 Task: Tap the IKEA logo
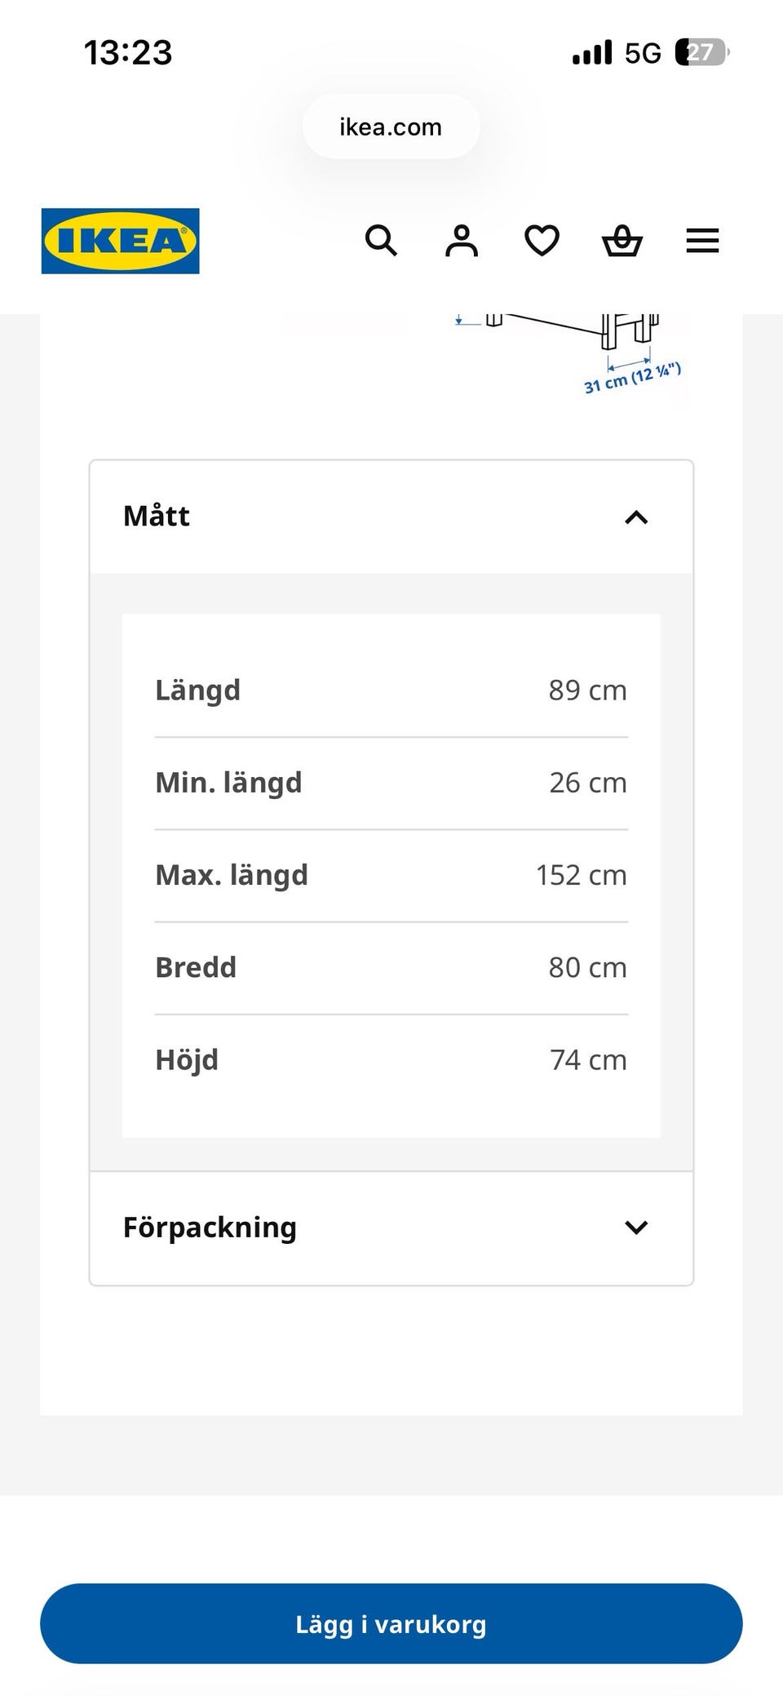click(x=121, y=241)
